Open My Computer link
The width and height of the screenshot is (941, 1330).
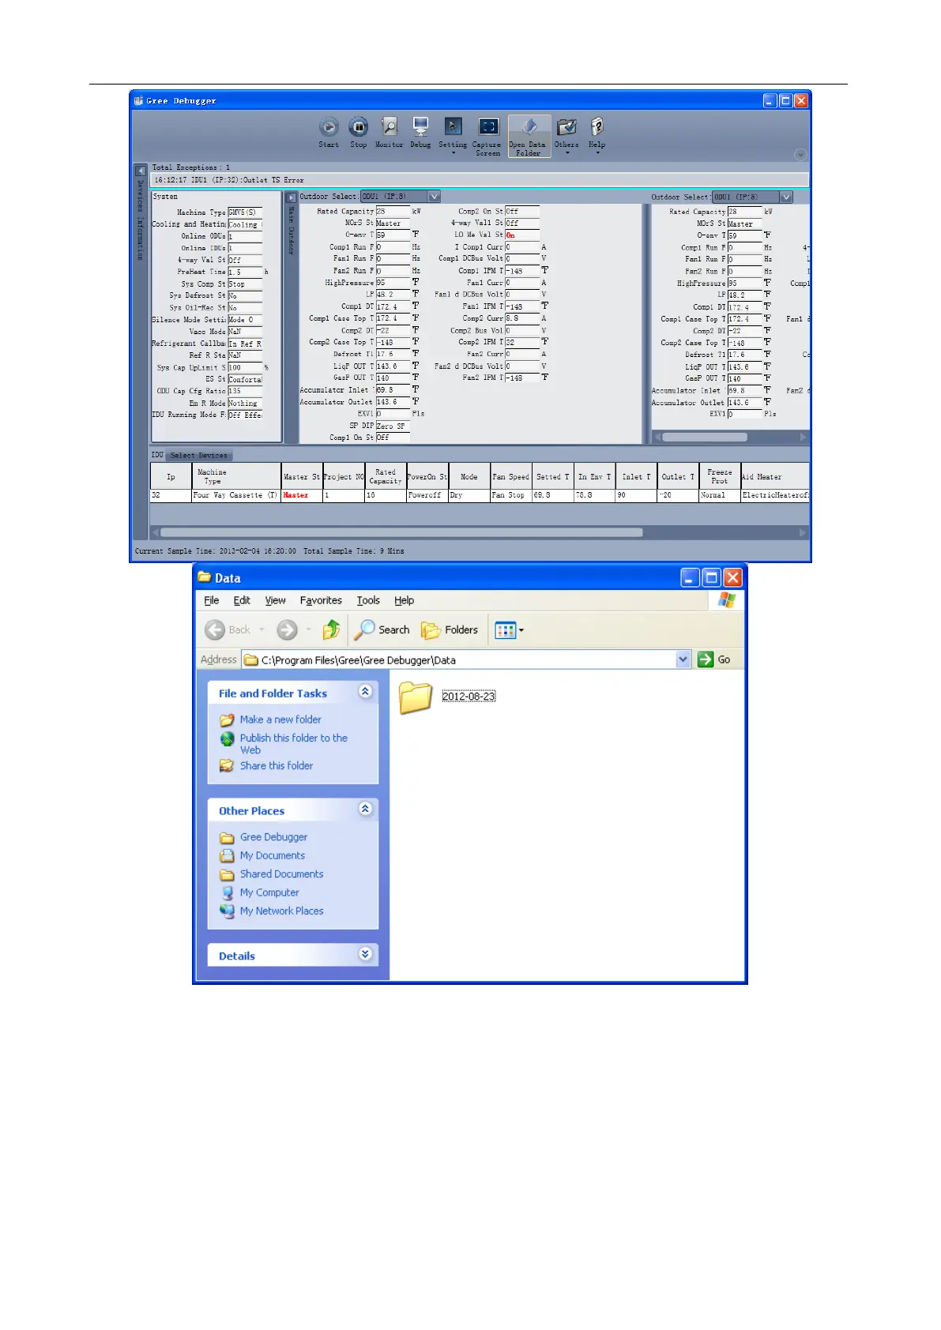click(x=269, y=892)
